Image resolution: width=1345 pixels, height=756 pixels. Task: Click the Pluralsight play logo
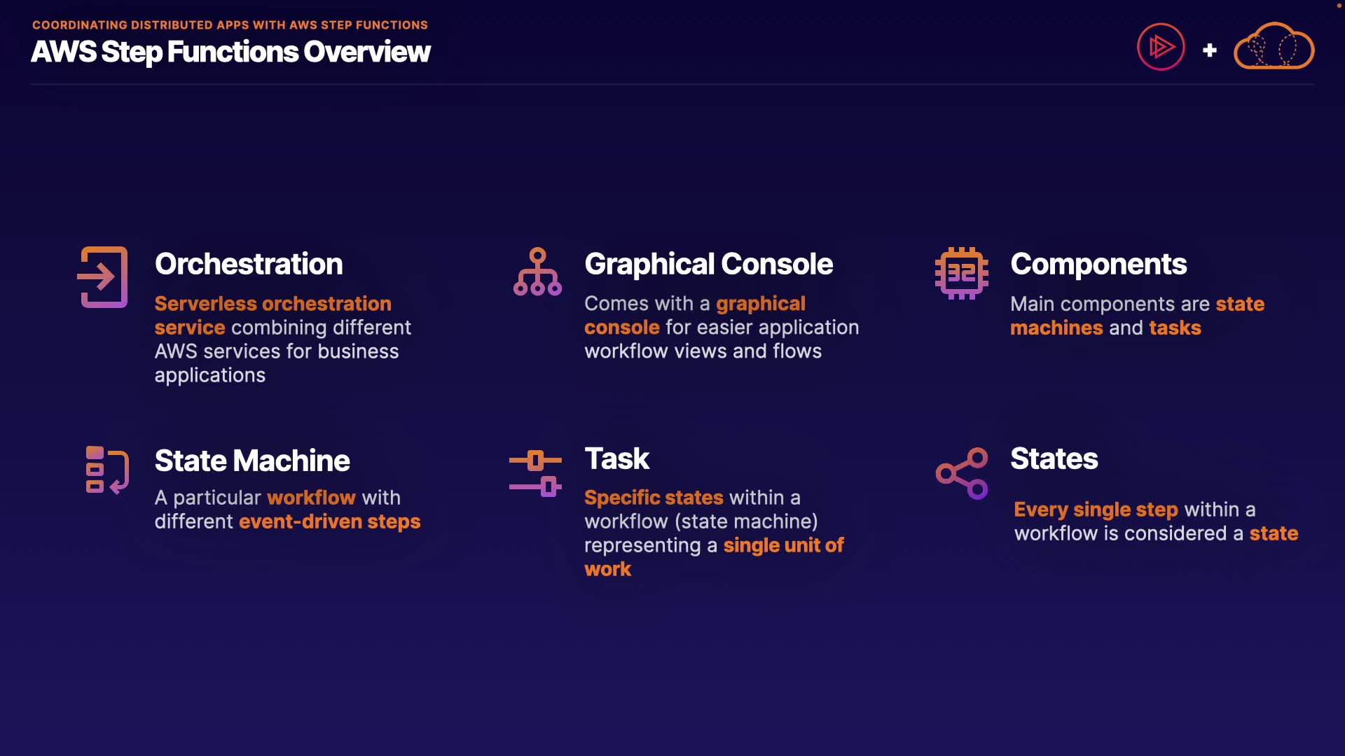coord(1161,48)
